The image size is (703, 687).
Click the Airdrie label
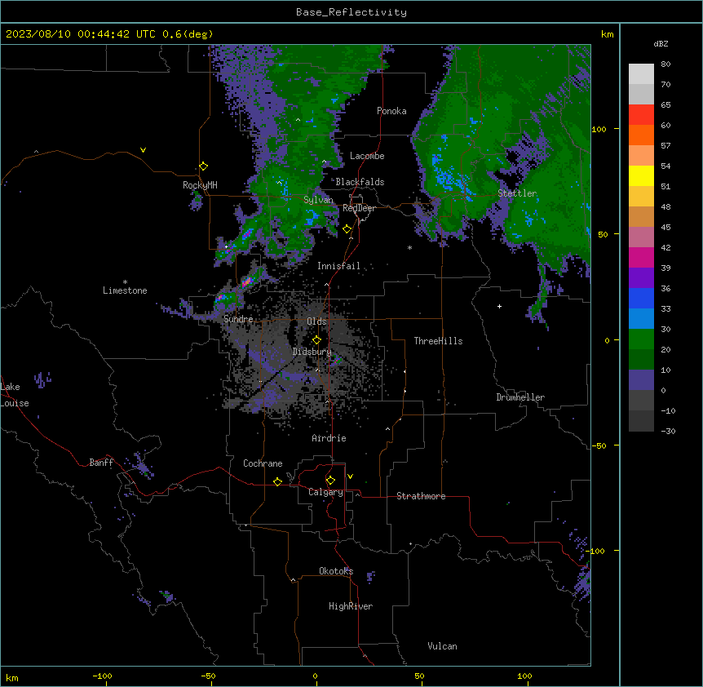coord(329,438)
